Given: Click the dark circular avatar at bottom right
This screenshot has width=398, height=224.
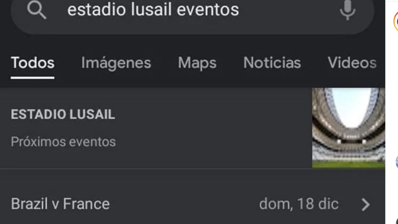Looking at the screenshot, I should [396, 220].
